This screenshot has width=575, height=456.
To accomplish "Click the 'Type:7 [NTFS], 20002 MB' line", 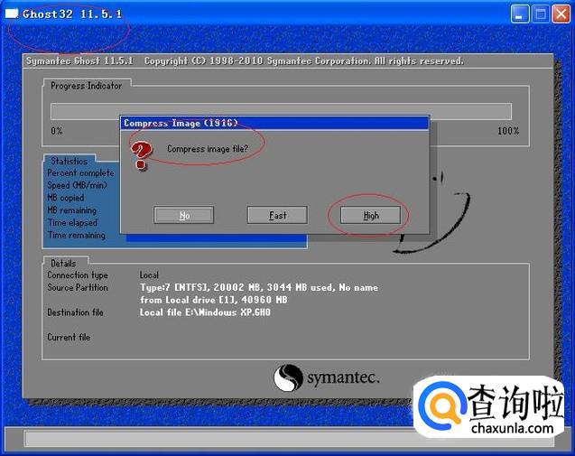I will pos(259,288).
